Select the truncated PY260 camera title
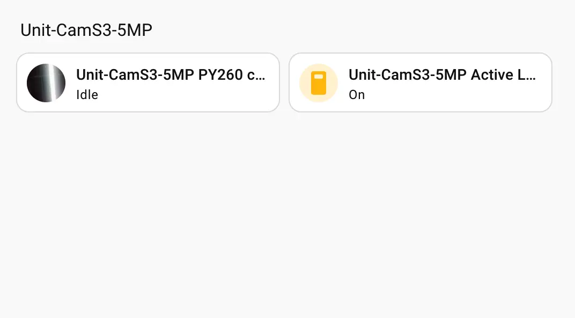575x318 pixels. pyautogui.click(x=171, y=75)
